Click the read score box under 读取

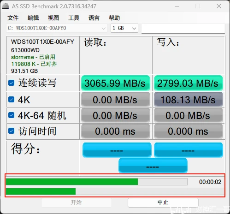point(117,150)
